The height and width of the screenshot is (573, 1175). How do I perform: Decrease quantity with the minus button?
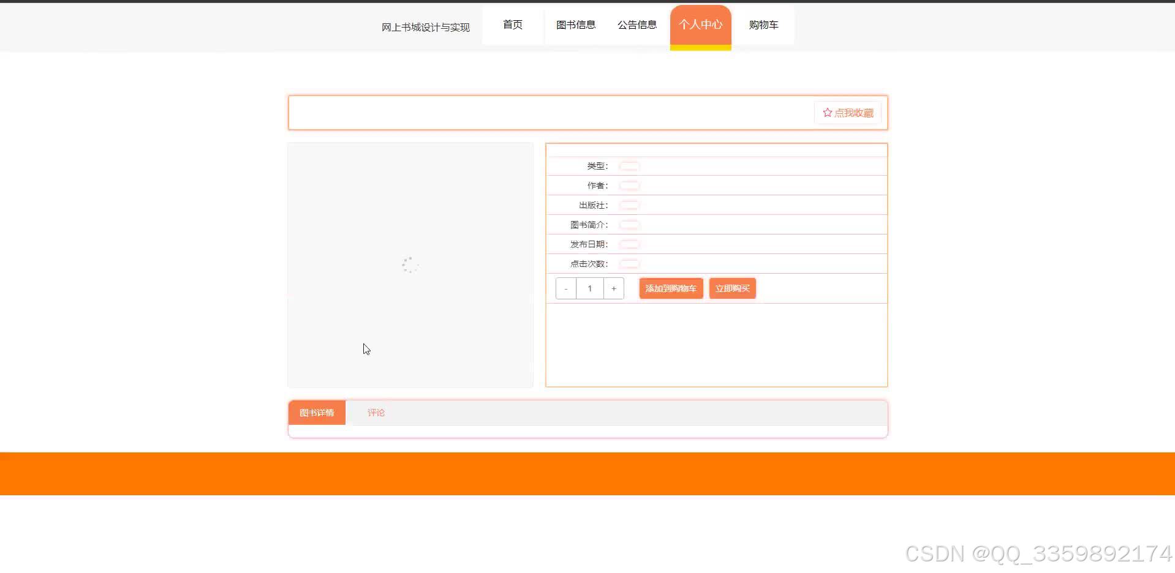(566, 288)
